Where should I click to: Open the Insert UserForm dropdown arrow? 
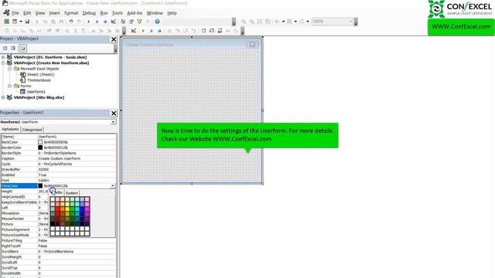pos(21,22)
